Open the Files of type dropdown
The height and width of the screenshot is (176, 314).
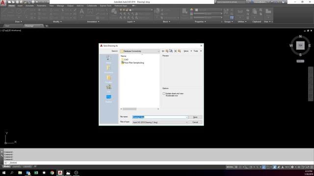[160, 122]
